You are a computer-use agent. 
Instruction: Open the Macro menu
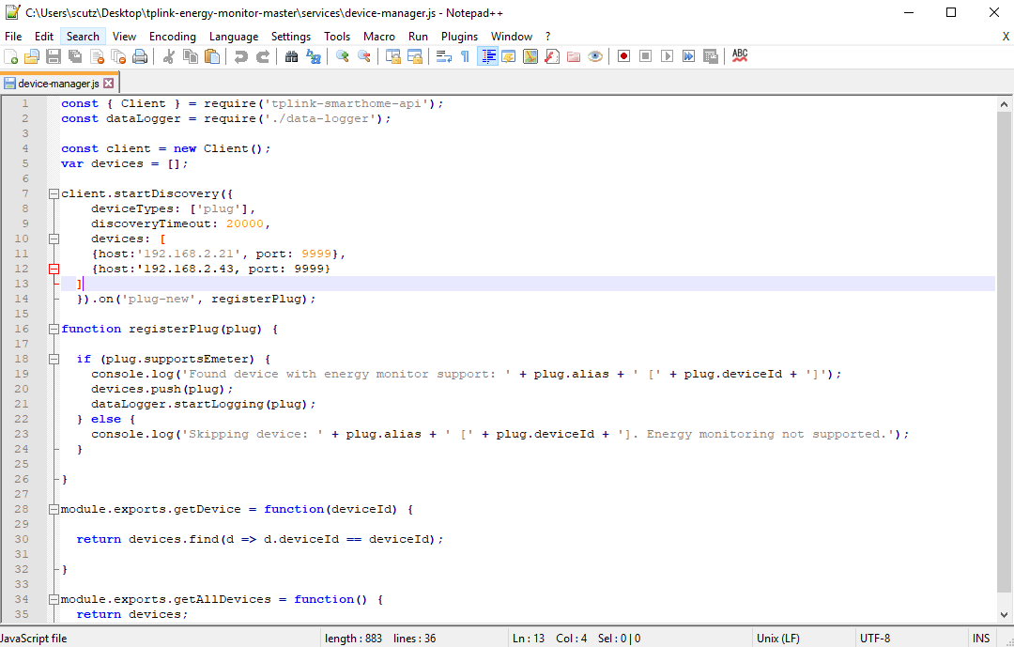pyautogui.click(x=379, y=36)
